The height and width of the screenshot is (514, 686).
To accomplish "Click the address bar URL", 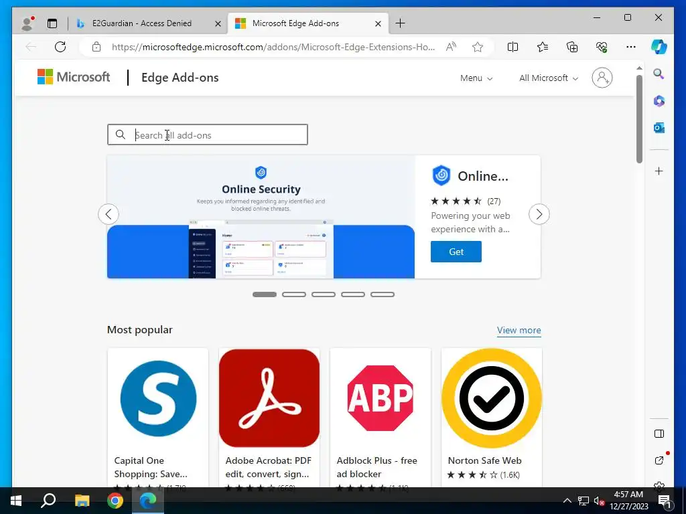I will pyautogui.click(x=273, y=47).
